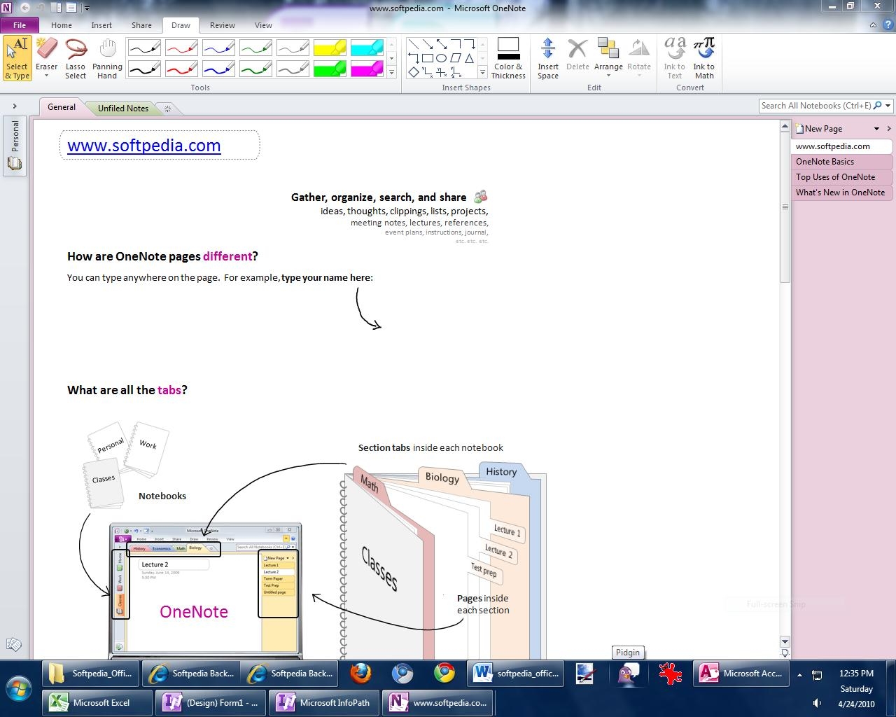Open Color & Thickness settings
Viewport: 896px width, 717px height.
[508, 57]
